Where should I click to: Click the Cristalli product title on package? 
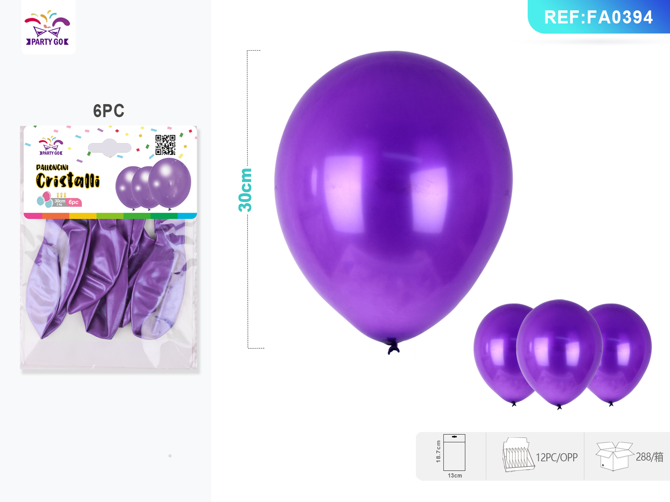[x=68, y=180]
